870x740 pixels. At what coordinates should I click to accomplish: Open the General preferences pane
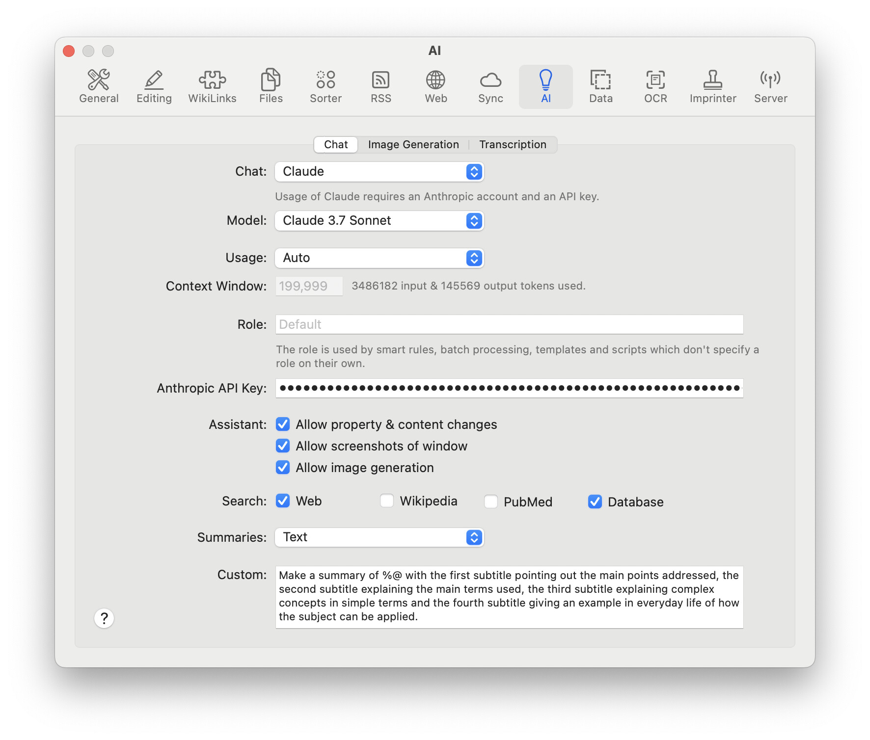(99, 86)
